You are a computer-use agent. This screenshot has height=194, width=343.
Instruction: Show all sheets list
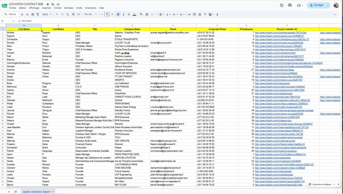click(x=16, y=192)
